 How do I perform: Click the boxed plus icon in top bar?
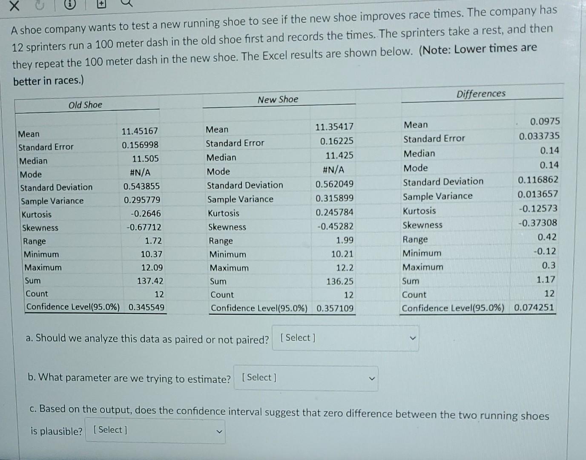102,3
